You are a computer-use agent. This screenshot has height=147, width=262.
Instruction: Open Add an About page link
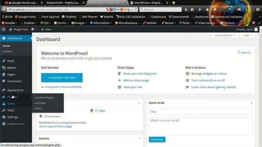[136, 80]
